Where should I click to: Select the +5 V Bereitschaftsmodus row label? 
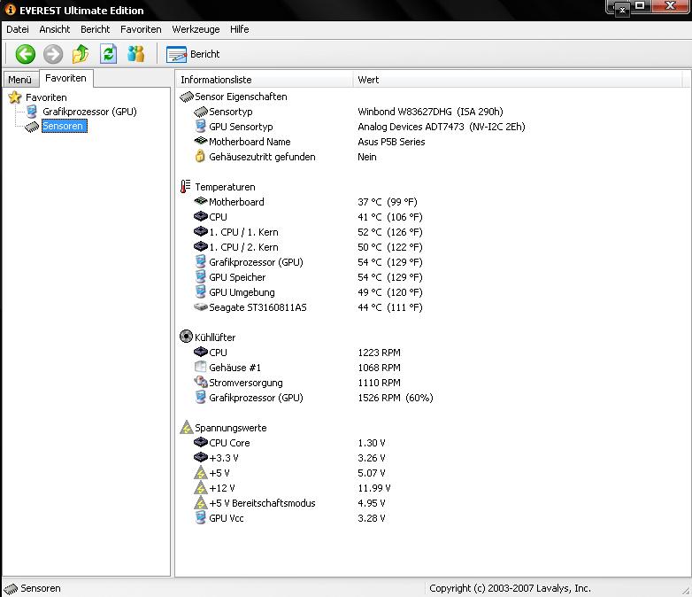(x=262, y=503)
